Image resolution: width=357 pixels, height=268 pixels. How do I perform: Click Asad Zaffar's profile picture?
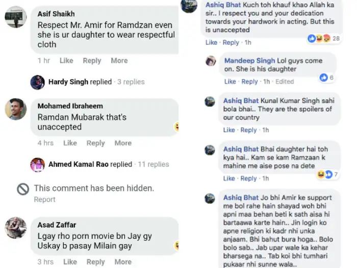click(16, 228)
